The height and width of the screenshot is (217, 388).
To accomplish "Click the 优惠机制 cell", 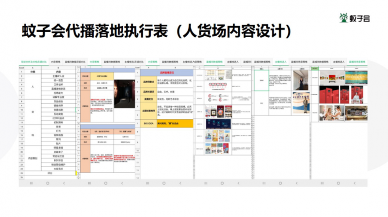I will [58, 110].
